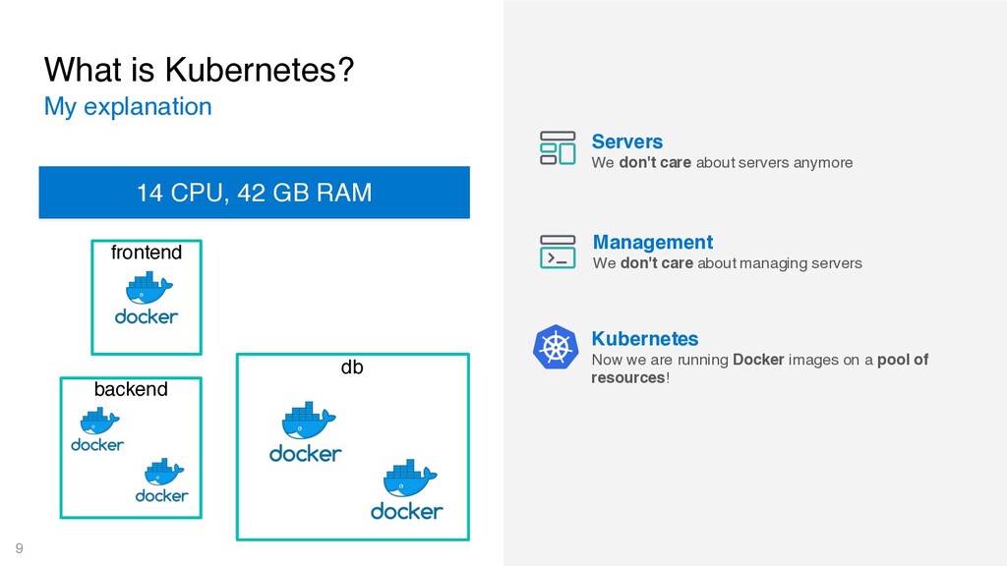Click the upper Docker logo in backend box
Screen dimensions: 1007x566
[x=97, y=429]
